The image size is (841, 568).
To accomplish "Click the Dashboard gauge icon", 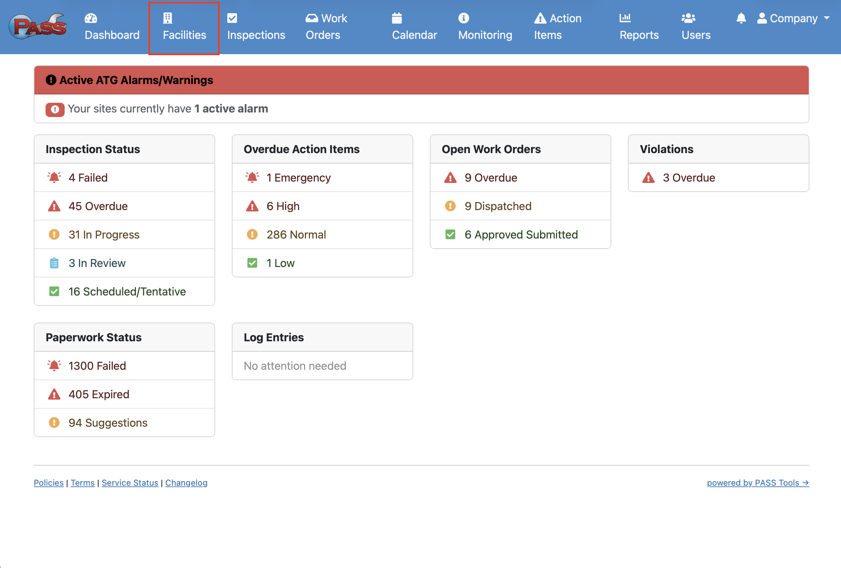I will [90, 18].
